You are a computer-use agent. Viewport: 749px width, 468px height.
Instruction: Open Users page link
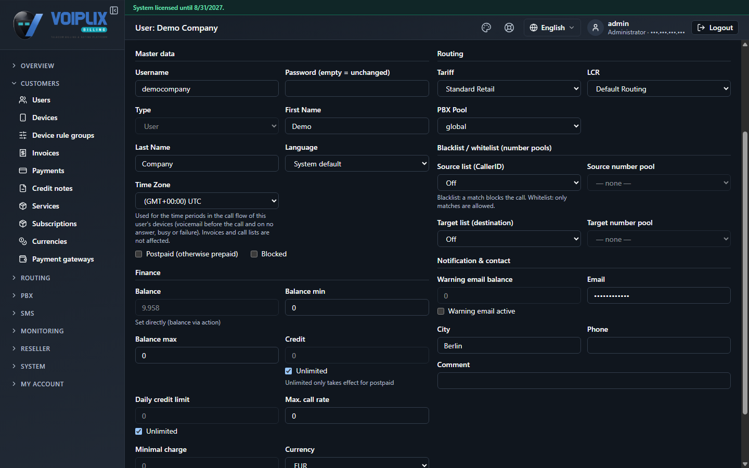(x=41, y=100)
